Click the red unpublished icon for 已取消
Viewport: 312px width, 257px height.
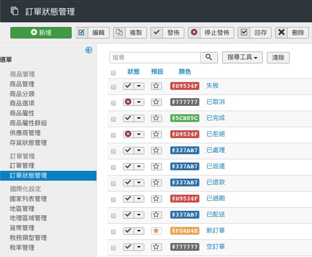click(x=128, y=102)
